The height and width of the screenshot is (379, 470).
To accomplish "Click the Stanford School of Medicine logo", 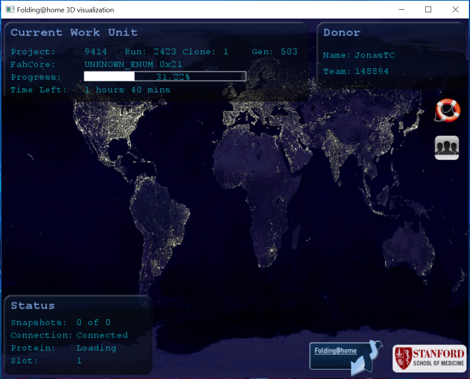I will coord(430,359).
